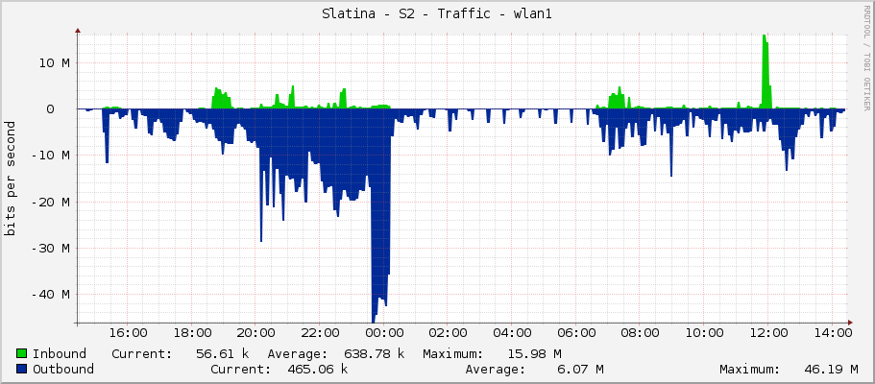Click the '14:00' time axis label
This screenshot has height=384, width=875.
pyautogui.click(x=833, y=333)
